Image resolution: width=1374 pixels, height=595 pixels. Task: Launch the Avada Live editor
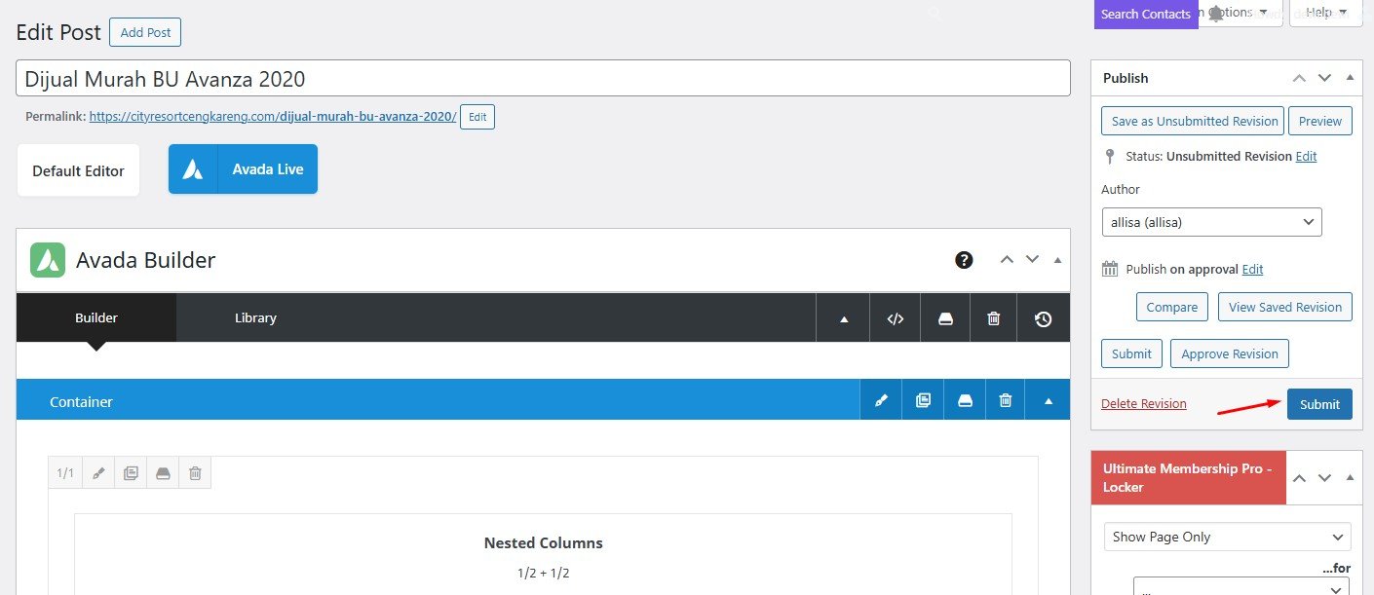click(x=243, y=169)
